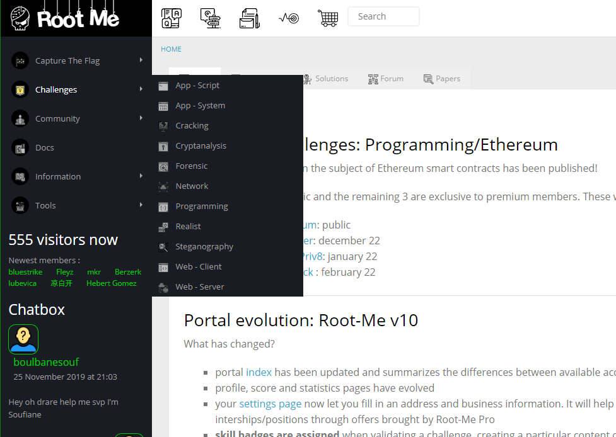Switch to the Forum tab
Screen dimensions: 616x437
tap(385, 79)
